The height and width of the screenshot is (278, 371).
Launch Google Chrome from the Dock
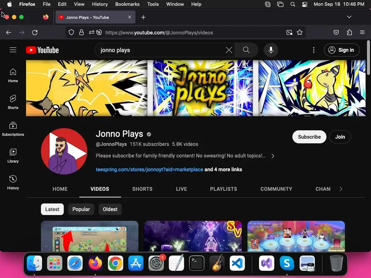pyautogui.click(x=116, y=263)
